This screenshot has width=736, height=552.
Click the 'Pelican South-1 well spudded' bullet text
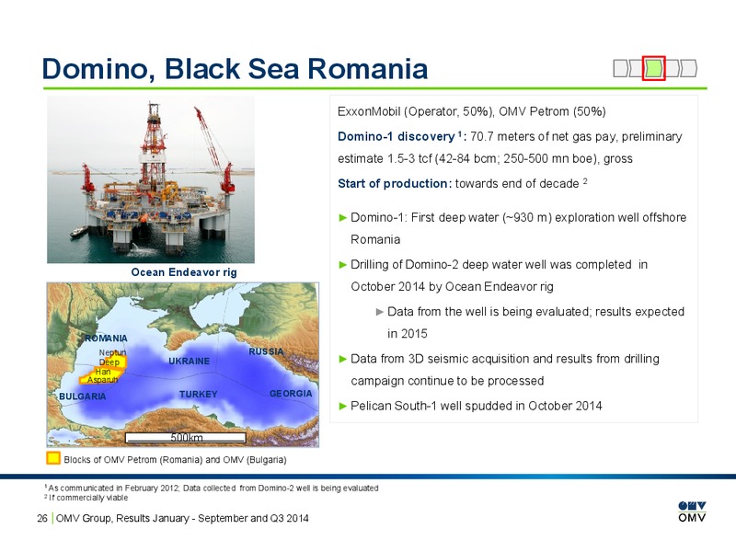pyautogui.click(x=477, y=406)
